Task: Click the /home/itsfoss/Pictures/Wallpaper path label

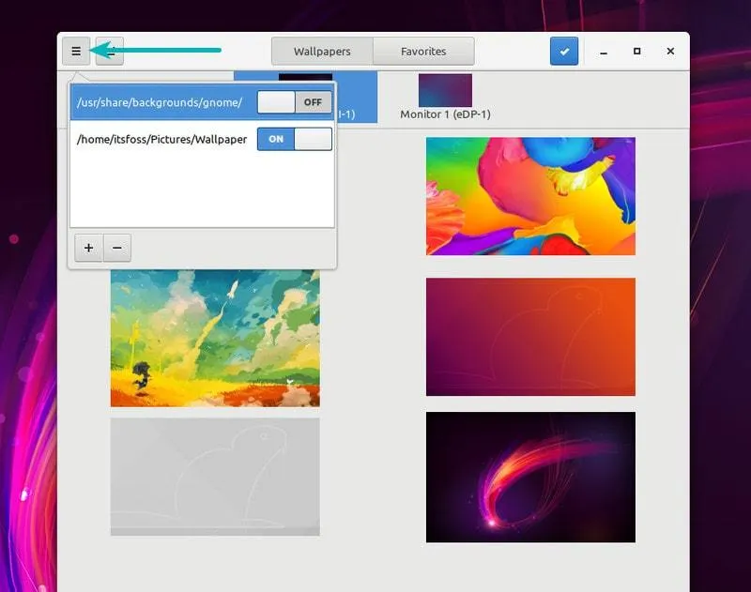Action: click(x=162, y=138)
